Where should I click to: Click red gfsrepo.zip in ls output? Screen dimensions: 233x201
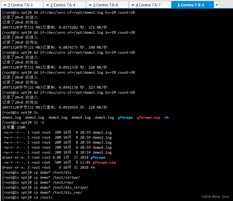tap(148, 118)
